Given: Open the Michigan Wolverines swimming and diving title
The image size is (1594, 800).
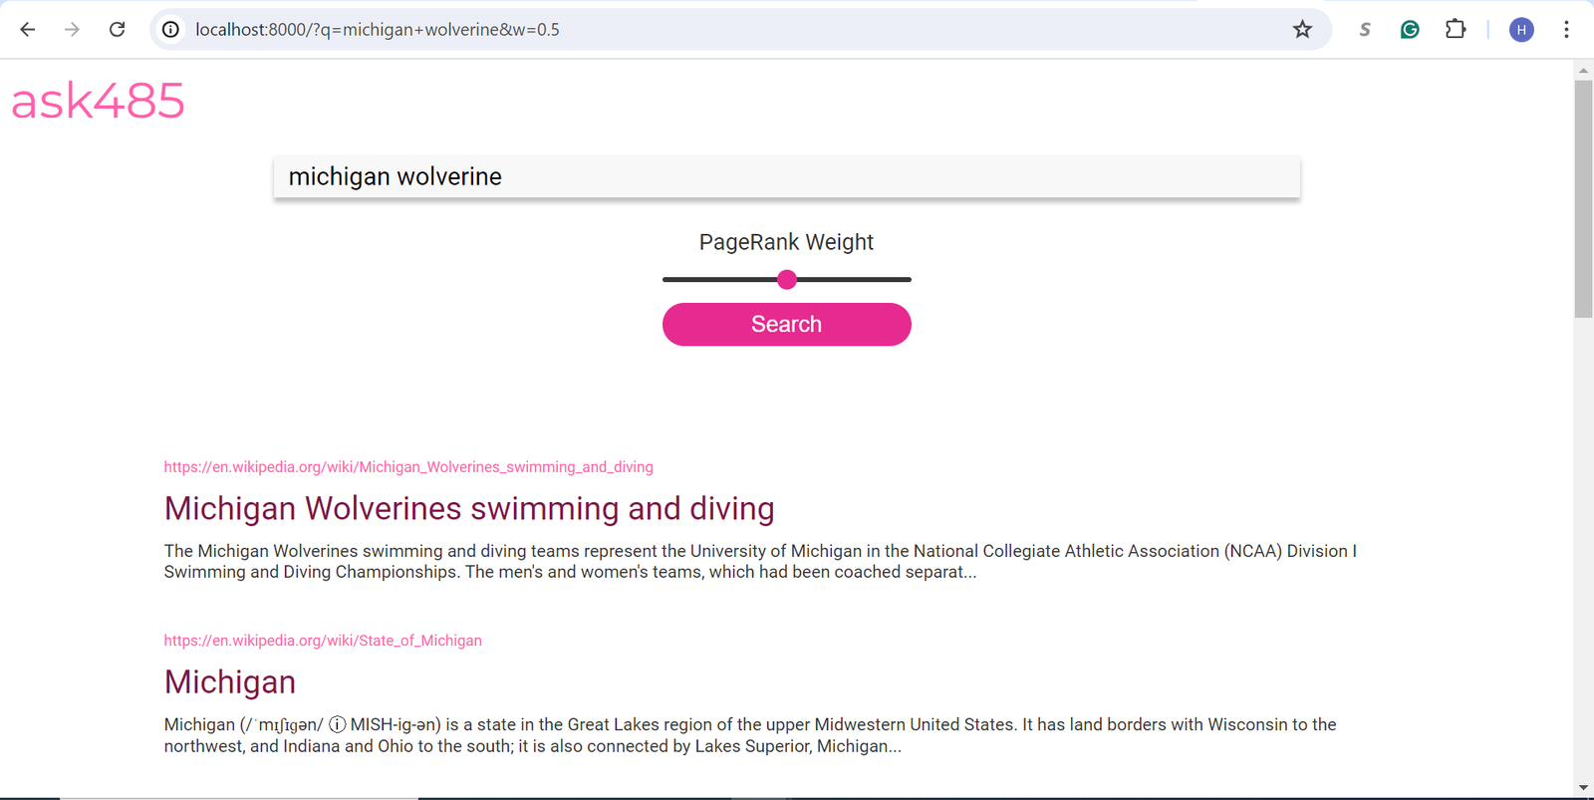Looking at the screenshot, I should click(469, 509).
